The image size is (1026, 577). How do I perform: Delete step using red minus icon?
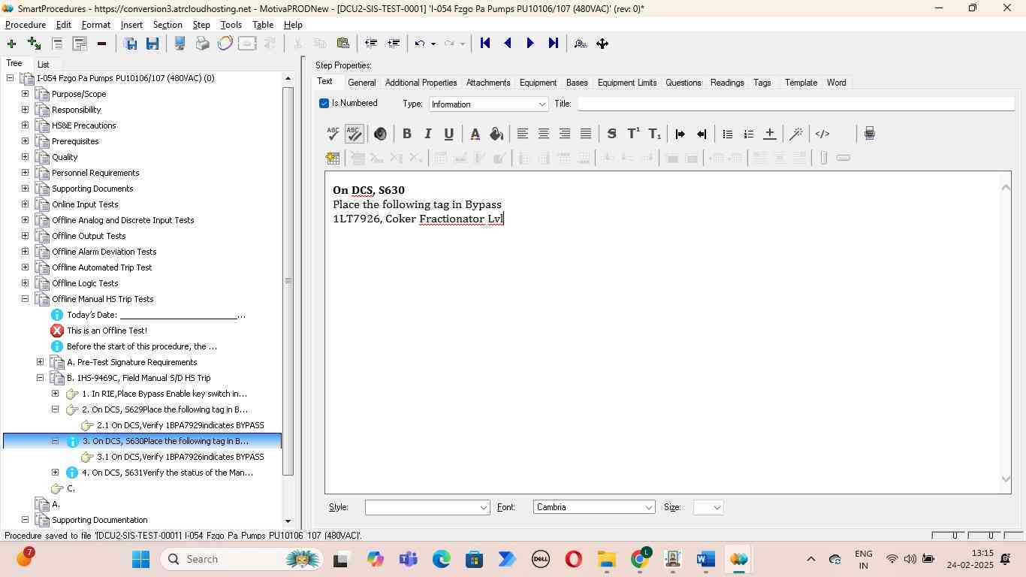tap(101, 44)
